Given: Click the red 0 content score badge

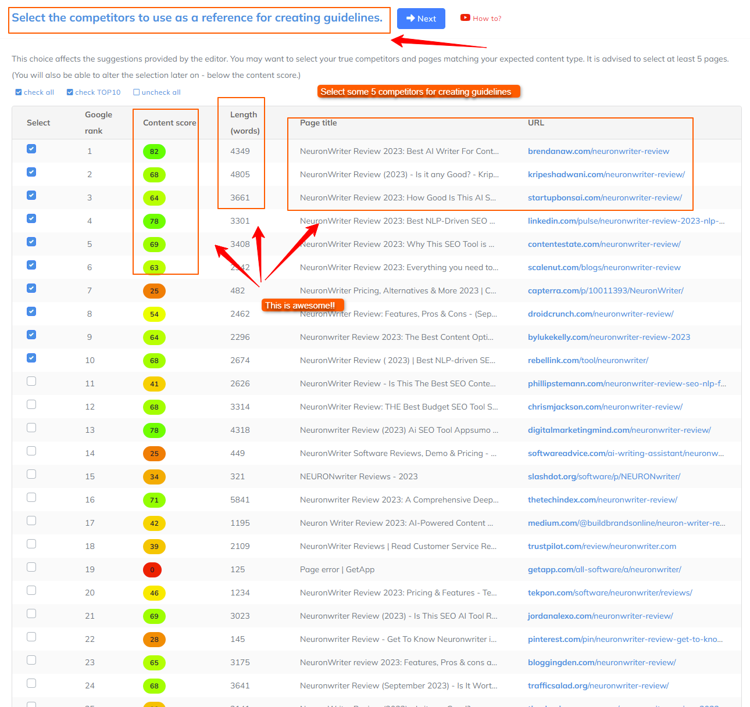Looking at the screenshot, I should pyautogui.click(x=152, y=570).
